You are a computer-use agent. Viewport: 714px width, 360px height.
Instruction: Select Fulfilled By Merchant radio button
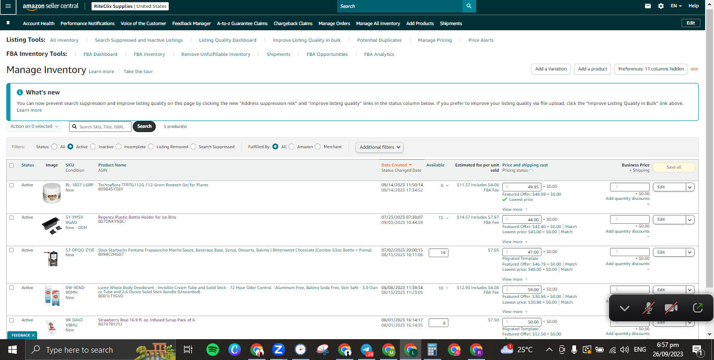[x=317, y=147]
